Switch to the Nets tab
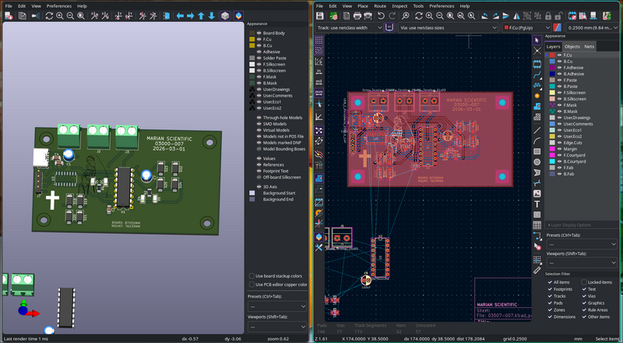Image resolution: width=623 pixels, height=343 pixels. click(590, 47)
